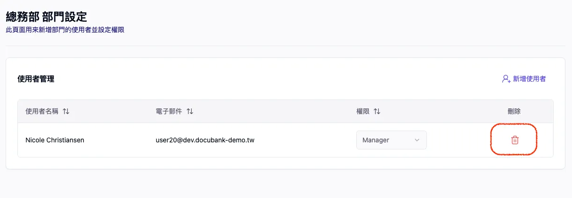Expand the chevron arrow in the Manager selector
Image resolution: width=572 pixels, height=198 pixels.
coord(417,140)
